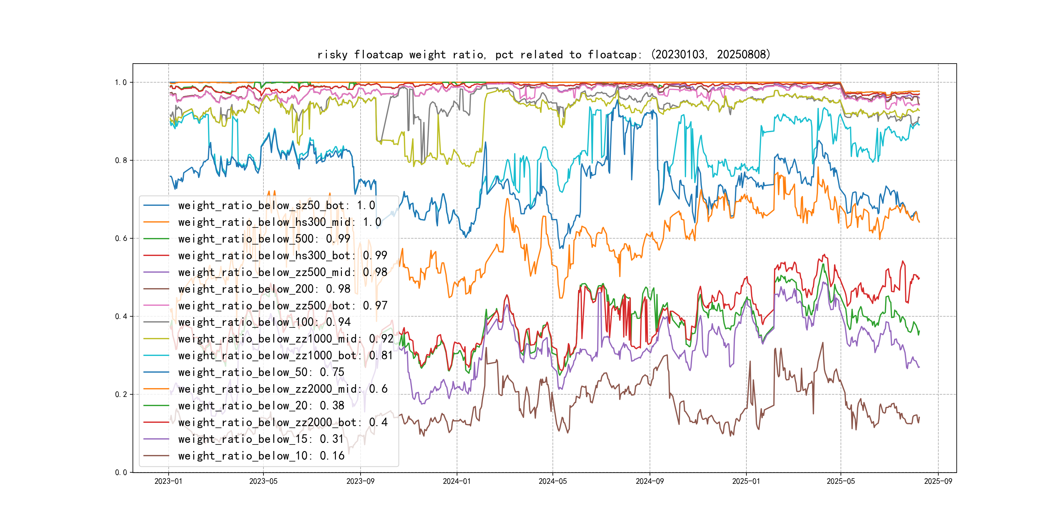Click the 2024-01 x-axis tick label
Image resolution: width=1063 pixels, height=531 pixels.
point(456,482)
